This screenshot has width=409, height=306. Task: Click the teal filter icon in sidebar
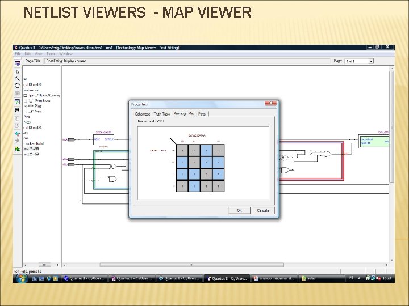coord(17,134)
